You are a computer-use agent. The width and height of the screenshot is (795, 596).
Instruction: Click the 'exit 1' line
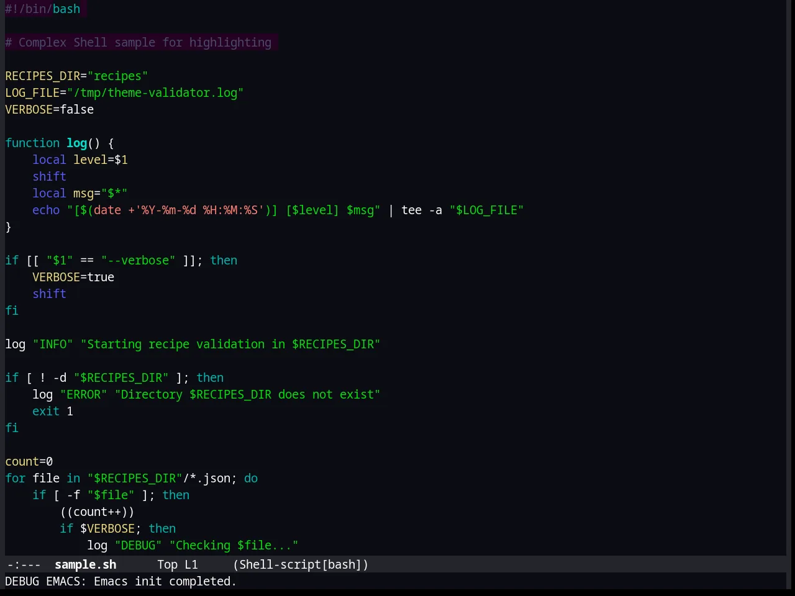[53, 411]
